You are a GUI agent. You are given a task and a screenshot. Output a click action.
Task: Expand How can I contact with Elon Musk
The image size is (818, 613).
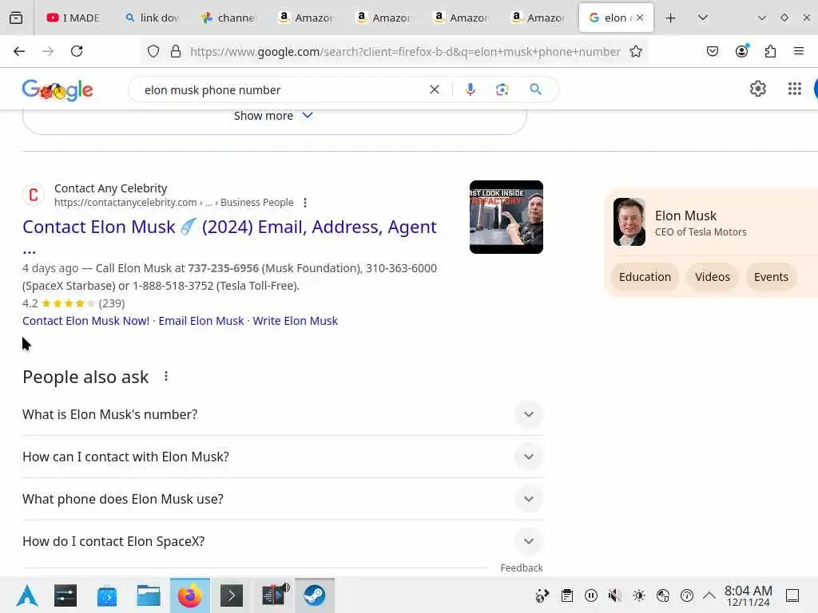coord(282,457)
